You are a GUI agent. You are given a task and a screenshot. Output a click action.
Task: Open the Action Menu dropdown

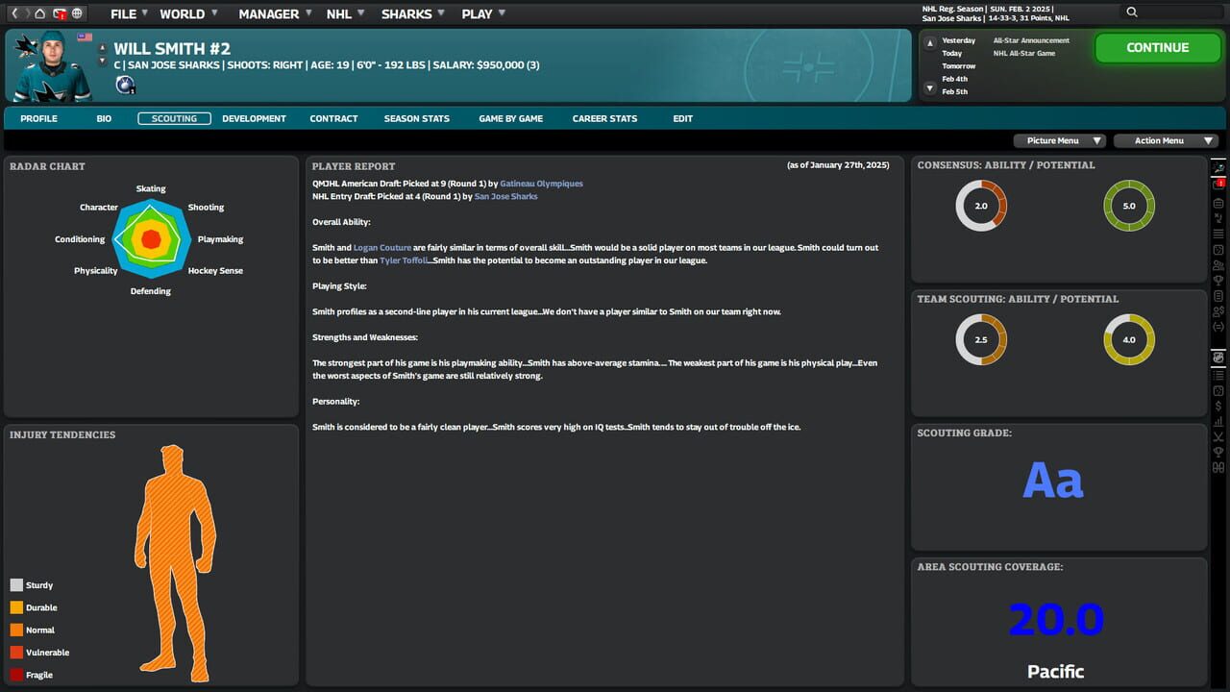coord(1166,139)
